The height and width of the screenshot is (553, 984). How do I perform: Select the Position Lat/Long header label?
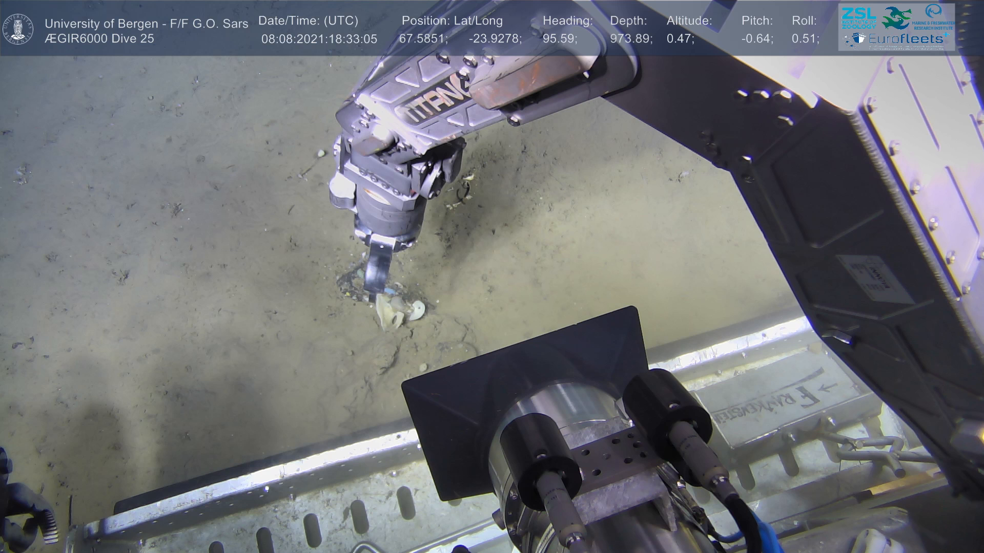[452, 21]
